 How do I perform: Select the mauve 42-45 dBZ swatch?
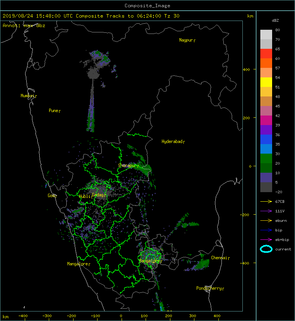pyautogui.click(x=266, y=111)
